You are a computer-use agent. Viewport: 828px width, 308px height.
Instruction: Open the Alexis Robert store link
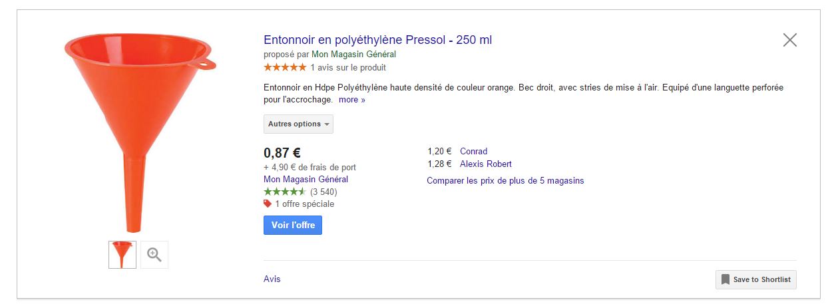pyautogui.click(x=485, y=164)
